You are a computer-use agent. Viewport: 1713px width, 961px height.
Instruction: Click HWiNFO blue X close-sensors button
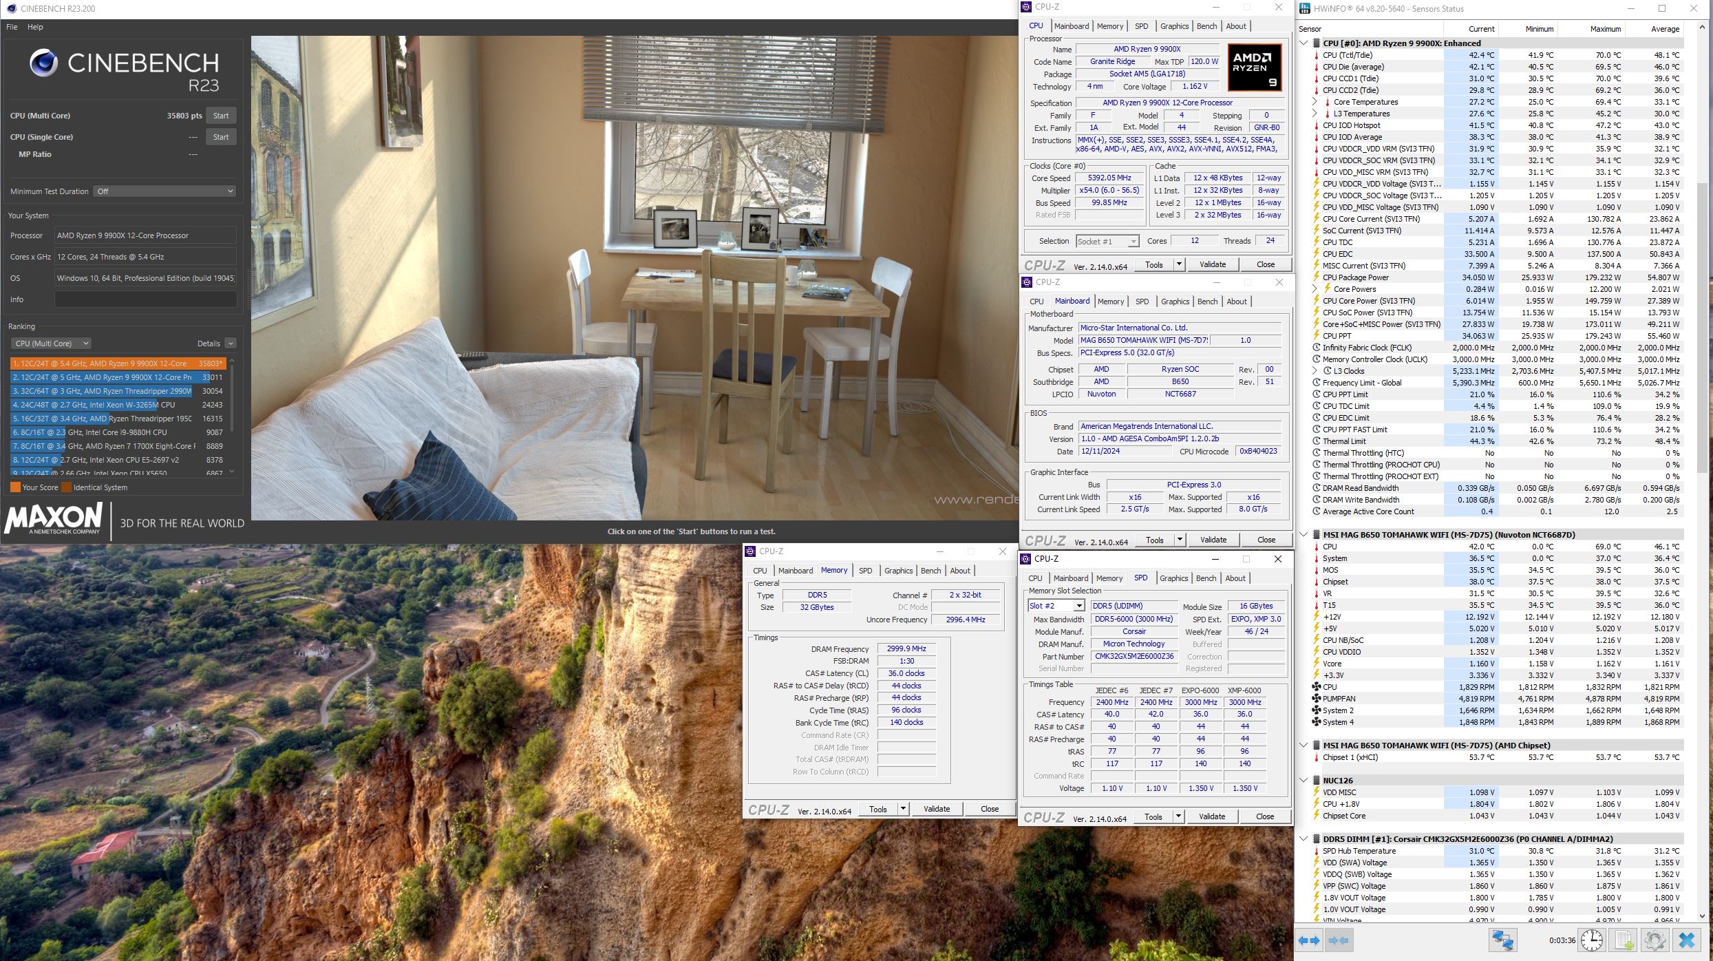click(1687, 940)
